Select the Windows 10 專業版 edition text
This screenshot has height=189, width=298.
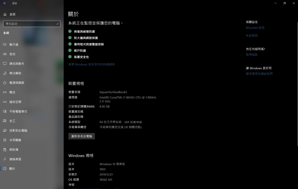[x=112, y=164]
